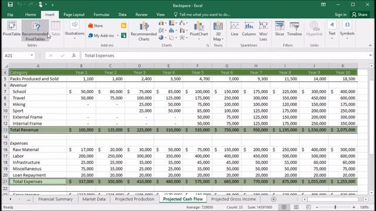The height and width of the screenshot is (211, 376).
Task: Insert a column or bar chart
Action: (x=162, y=23)
